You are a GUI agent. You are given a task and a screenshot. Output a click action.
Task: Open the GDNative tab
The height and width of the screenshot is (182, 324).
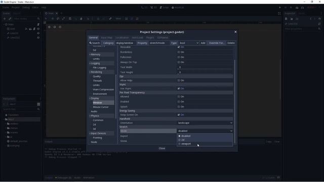(163, 37)
